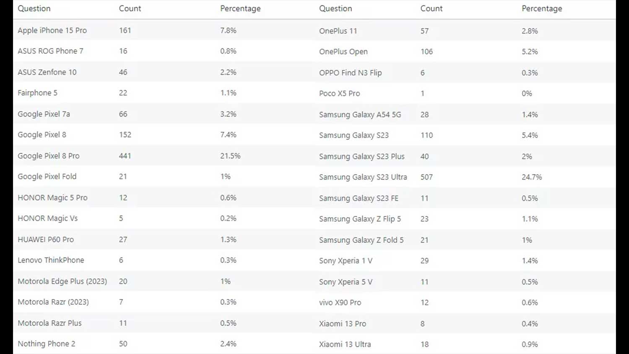Select the 507 count cell
Screen dimensions: 629x354
tap(426, 177)
